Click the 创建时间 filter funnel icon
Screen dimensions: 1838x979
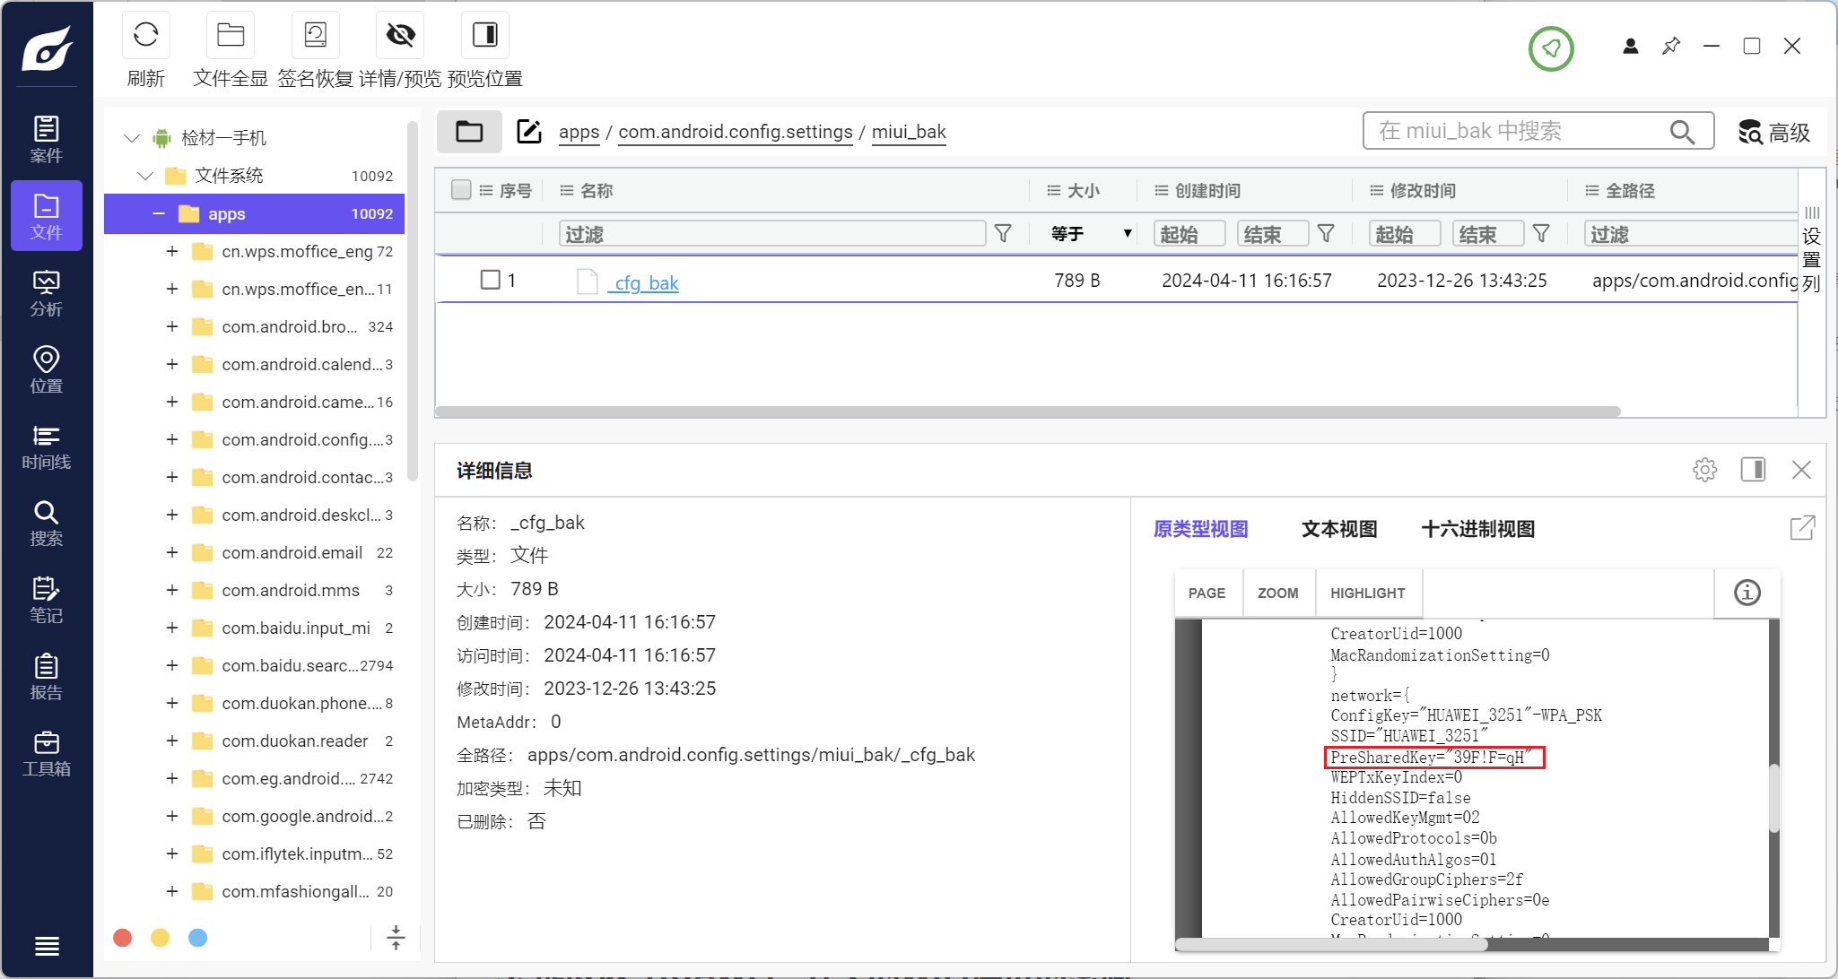[1326, 234]
